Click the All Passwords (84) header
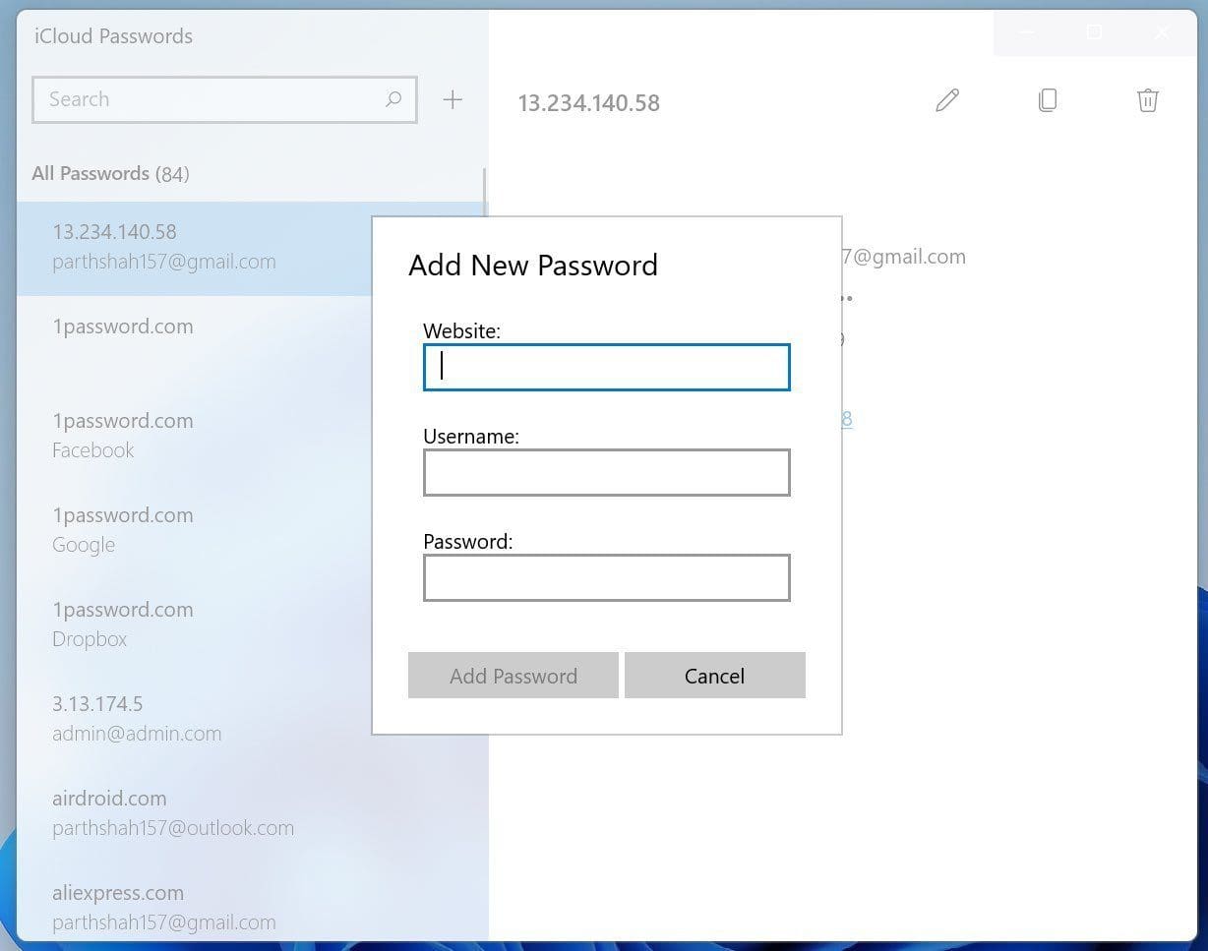Viewport: 1208px width, 951px height. tap(110, 174)
